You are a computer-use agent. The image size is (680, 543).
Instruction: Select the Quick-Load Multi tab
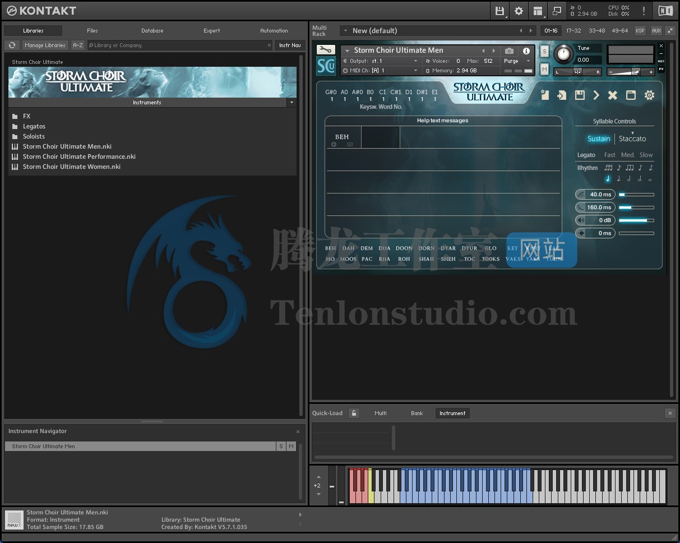381,413
